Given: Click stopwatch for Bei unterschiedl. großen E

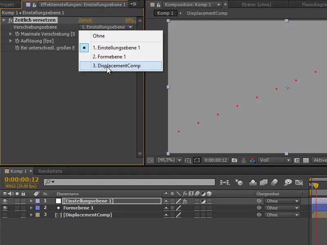Looking at the screenshot, I should (17, 48).
